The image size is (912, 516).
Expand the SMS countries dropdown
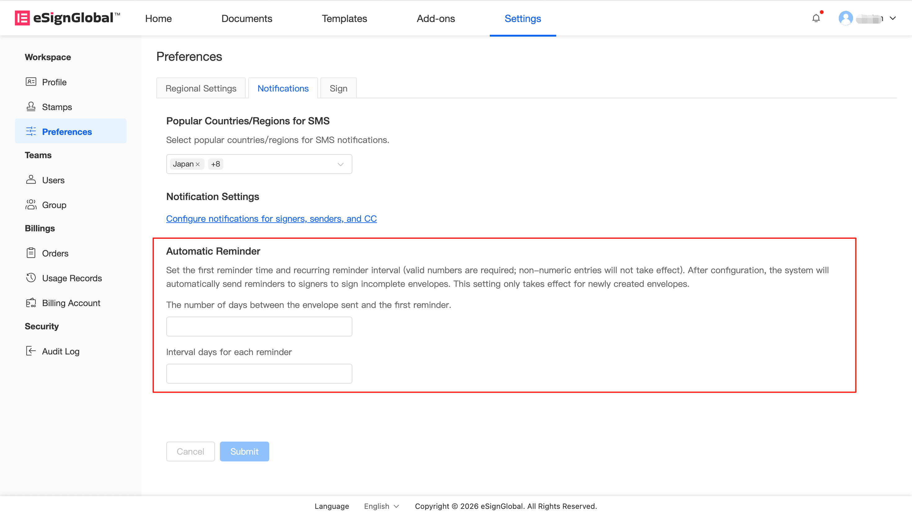click(x=340, y=164)
